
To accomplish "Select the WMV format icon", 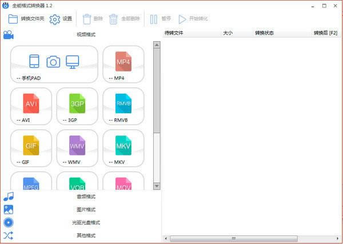I will pos(77,147).
